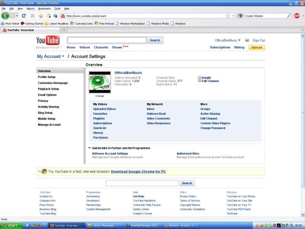Screen dimensions: 305x229
Task: Open the Adblock Plus dropdown arrow
Action: (303, 16)
